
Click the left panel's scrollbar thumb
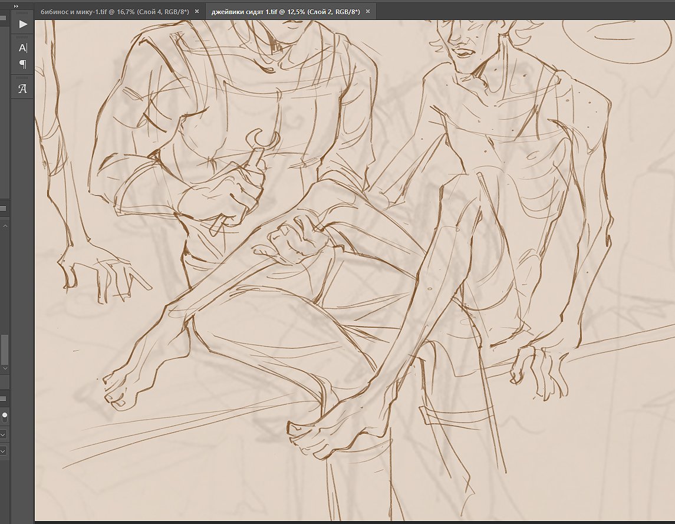(5, 350)
